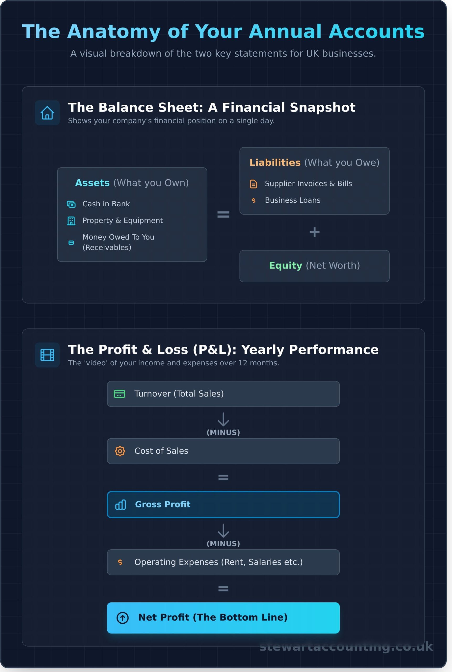This screenshot has height=672, width=452.
Task: Click the bar chart icon in Gross Profit box
Action: (120, 505)
